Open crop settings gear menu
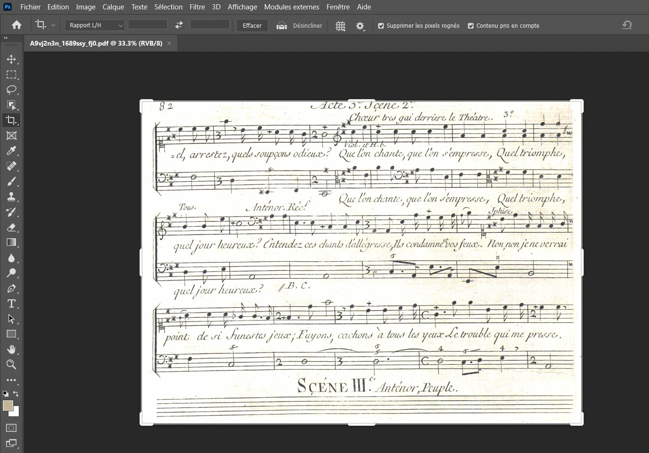Image resolution: width=649 pixels, height=453 pixels. (360, 26)
